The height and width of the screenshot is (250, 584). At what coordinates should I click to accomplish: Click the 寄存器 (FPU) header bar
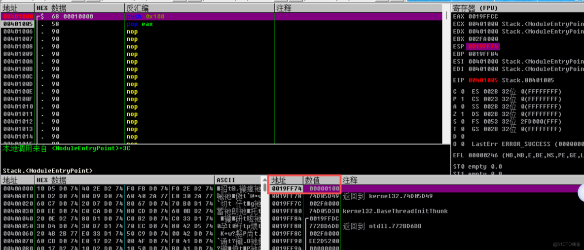tap(517, 8)
